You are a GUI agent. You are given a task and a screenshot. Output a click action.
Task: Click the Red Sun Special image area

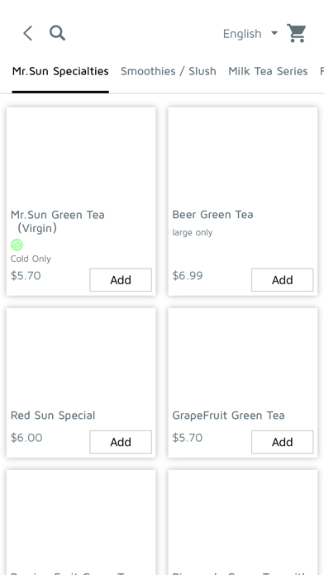(x=81, y=358)
